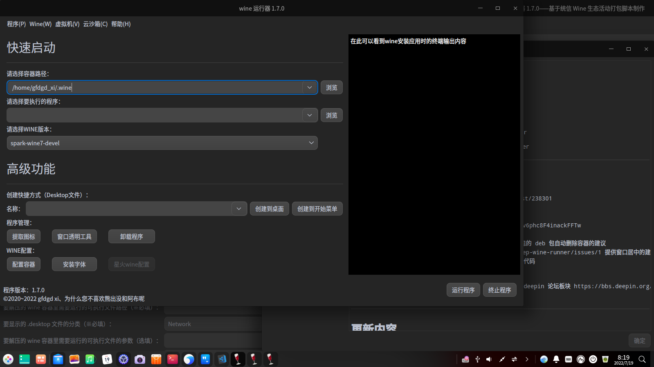Click the 窗口透明工具 button
Image resolution: width=654 pixels, height=367 pixels.
[x=74, y=236]
